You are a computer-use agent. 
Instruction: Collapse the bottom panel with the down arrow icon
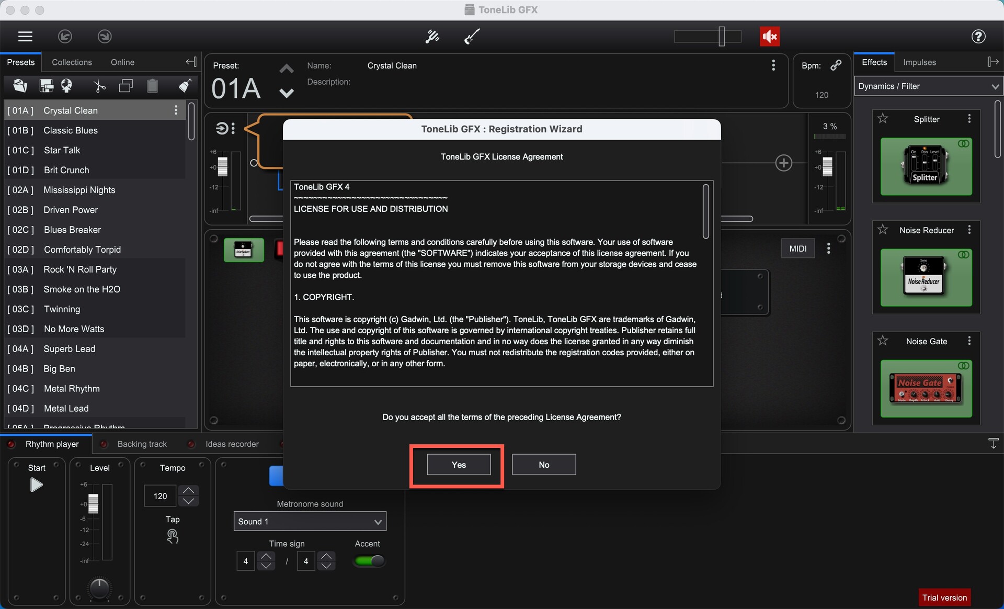click(x=994, y=444)
